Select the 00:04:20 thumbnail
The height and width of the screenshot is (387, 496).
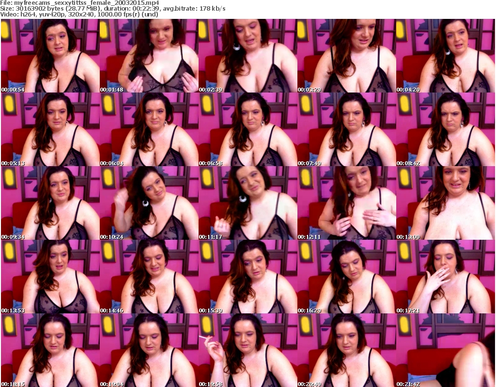[446, 56]
